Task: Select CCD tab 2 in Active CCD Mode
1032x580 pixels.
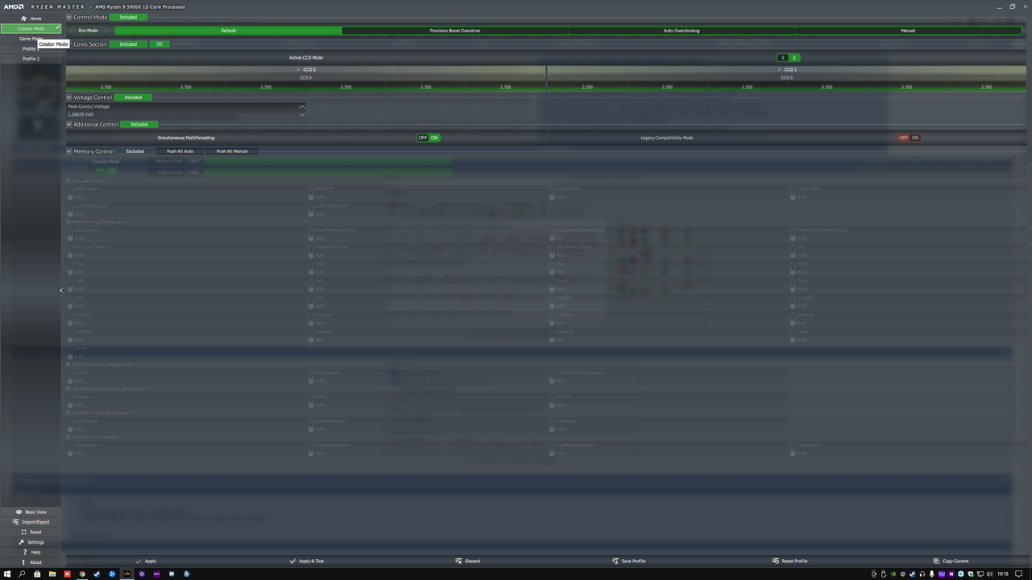Action: click(x=794, y=57)
